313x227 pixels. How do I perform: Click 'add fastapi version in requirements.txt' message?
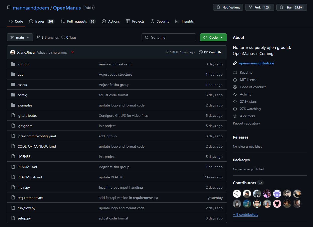pyautogui.click(x=129, y=198)
